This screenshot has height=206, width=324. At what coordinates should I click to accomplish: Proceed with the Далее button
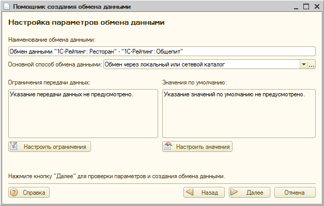250,193
